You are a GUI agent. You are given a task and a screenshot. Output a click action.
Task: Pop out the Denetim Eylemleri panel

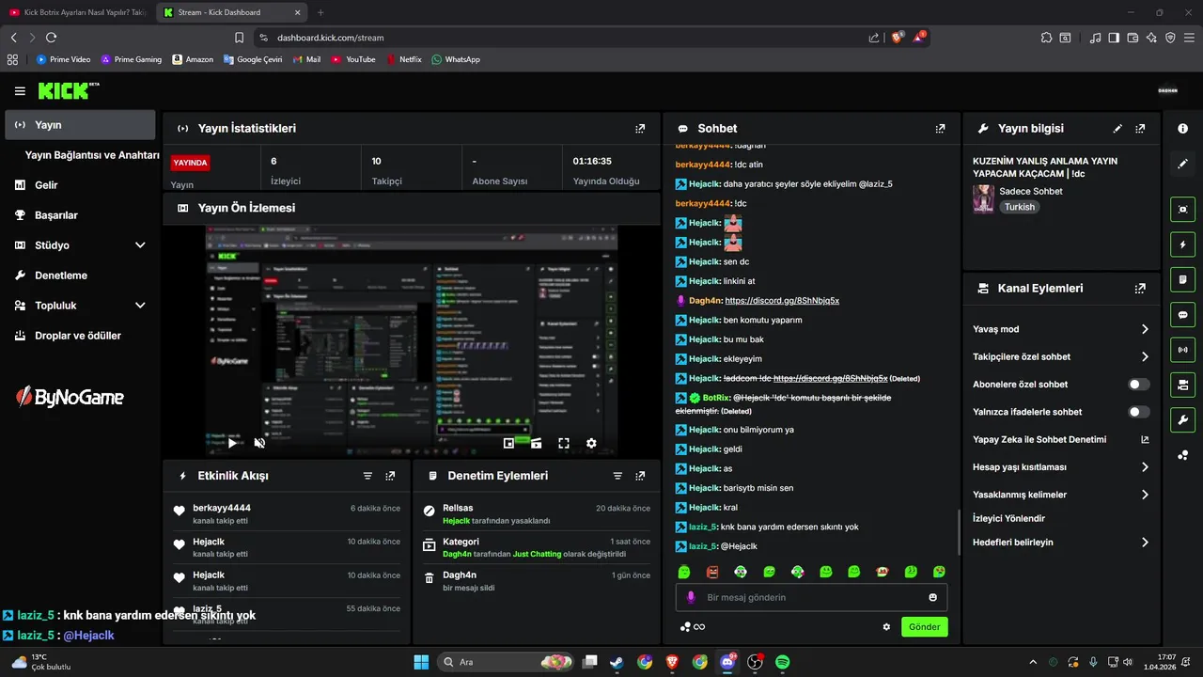[x=640, y=476]
